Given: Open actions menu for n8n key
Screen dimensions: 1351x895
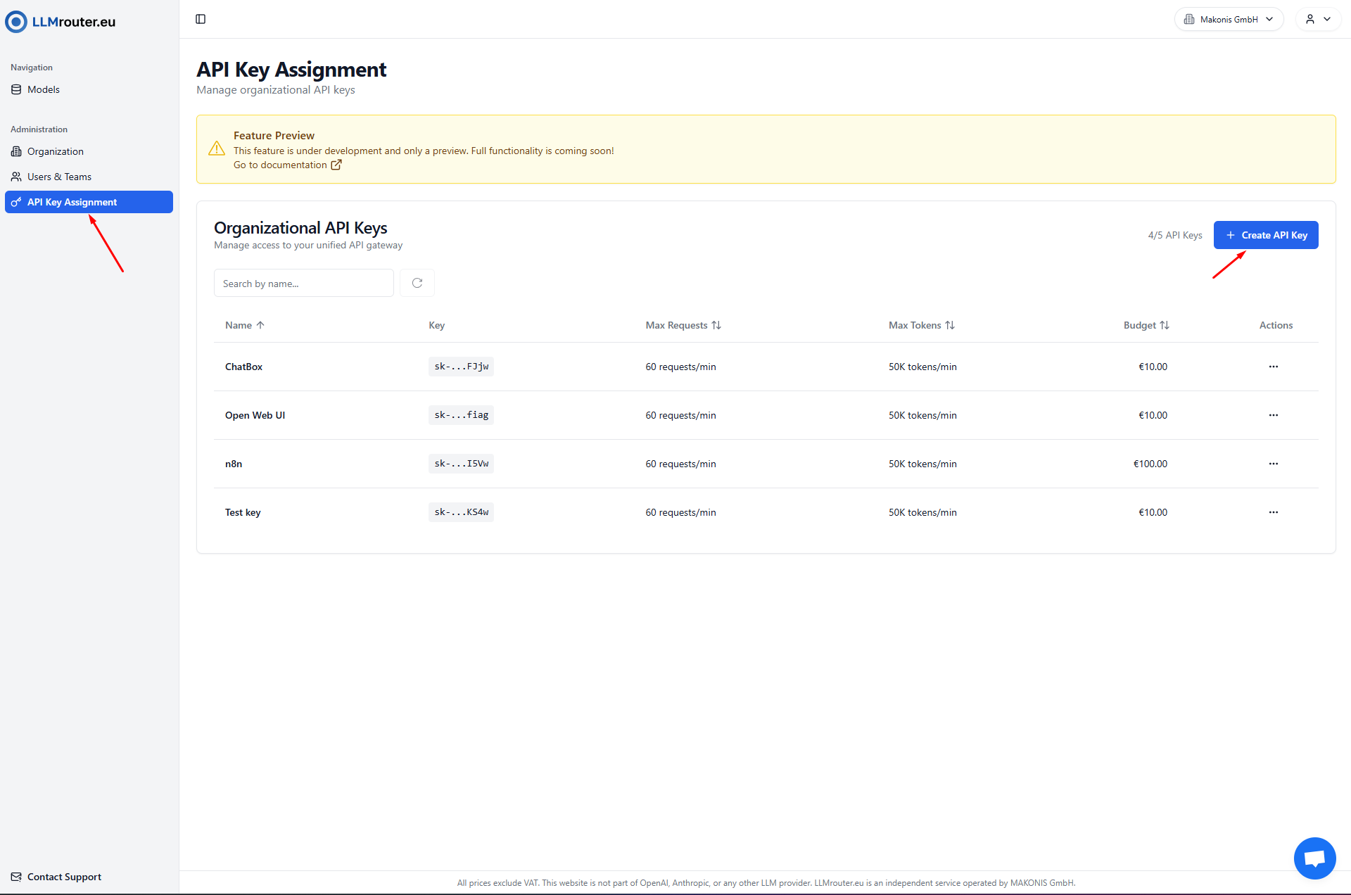Looking at the screenshot, I should 1273,464.
